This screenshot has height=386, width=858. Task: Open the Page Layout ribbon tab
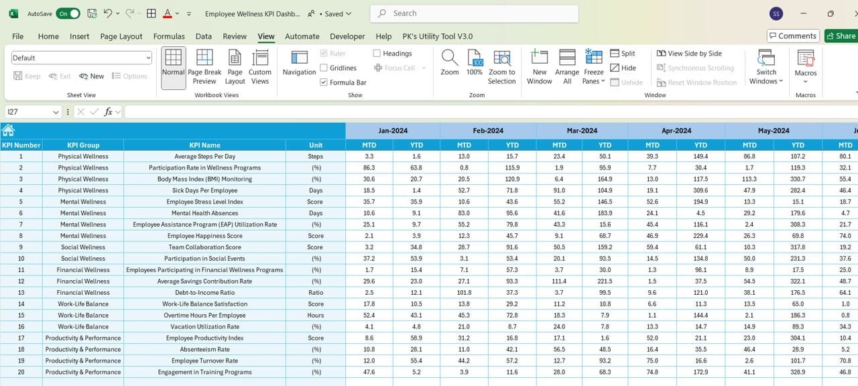[121, 36]
